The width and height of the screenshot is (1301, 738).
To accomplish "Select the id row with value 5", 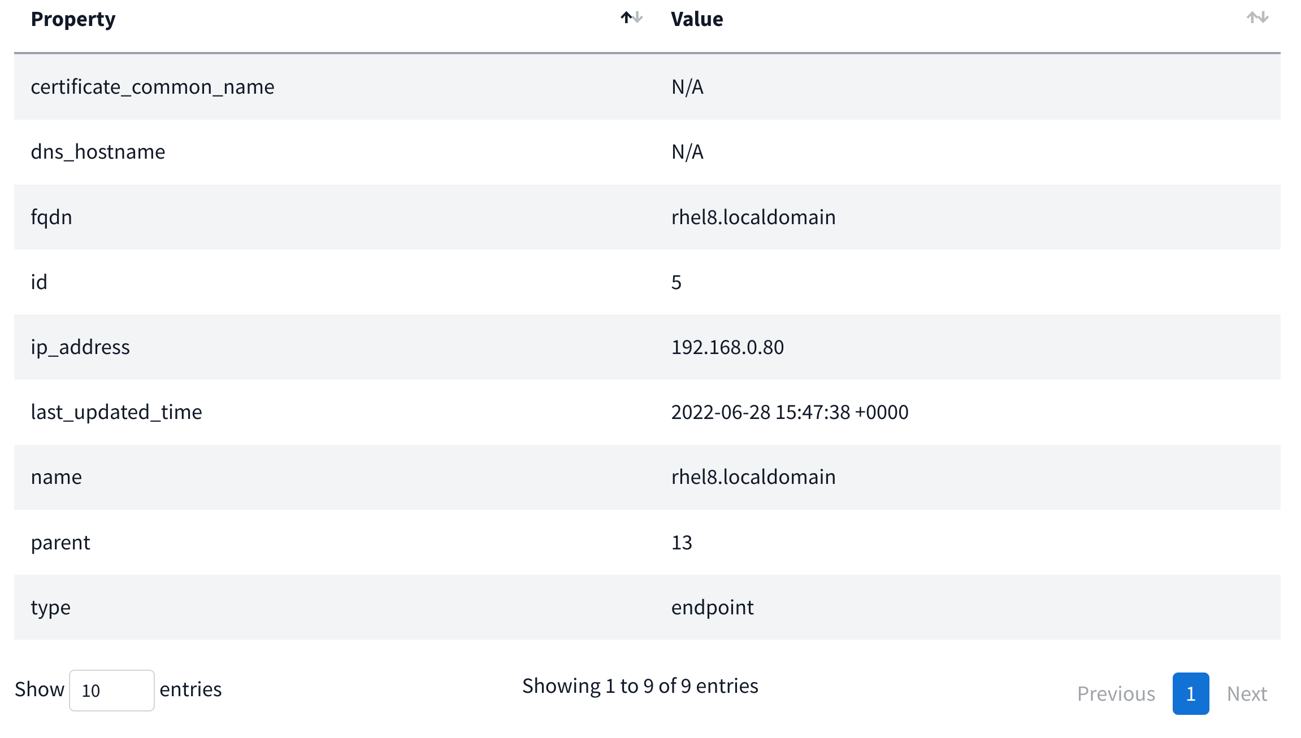I will pyautogui.click(x=39, y=282).
